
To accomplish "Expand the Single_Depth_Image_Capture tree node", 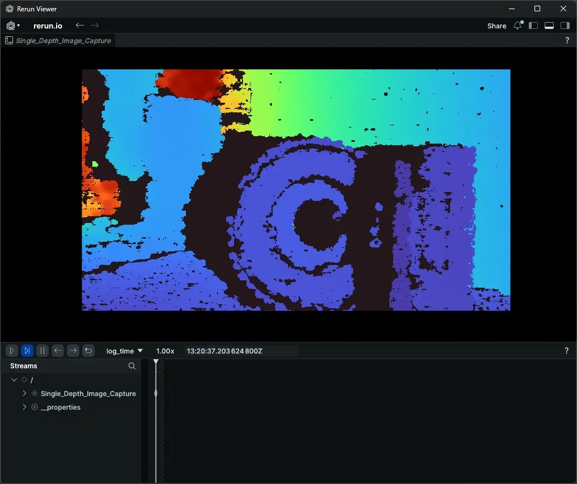I will point(24,393).
